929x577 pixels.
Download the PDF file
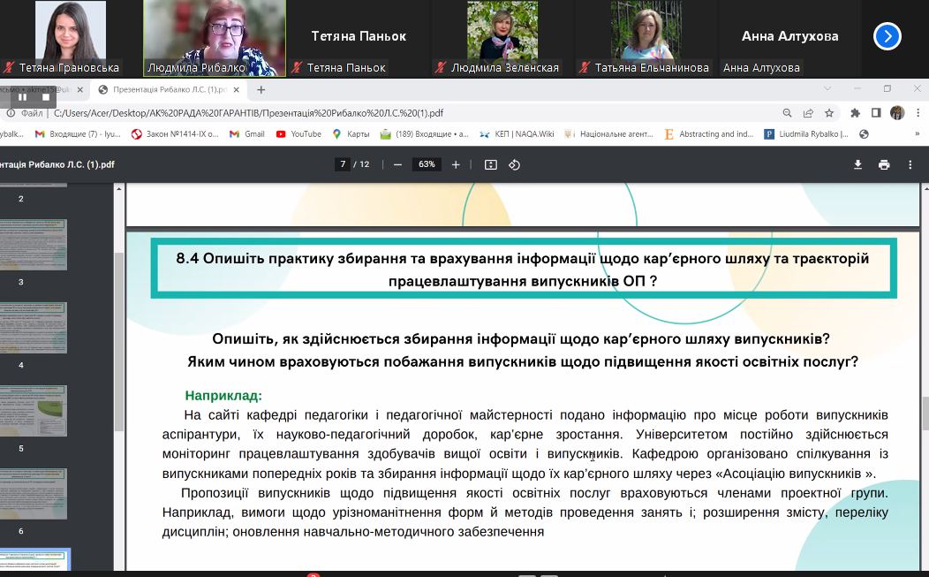click(857, 165)
